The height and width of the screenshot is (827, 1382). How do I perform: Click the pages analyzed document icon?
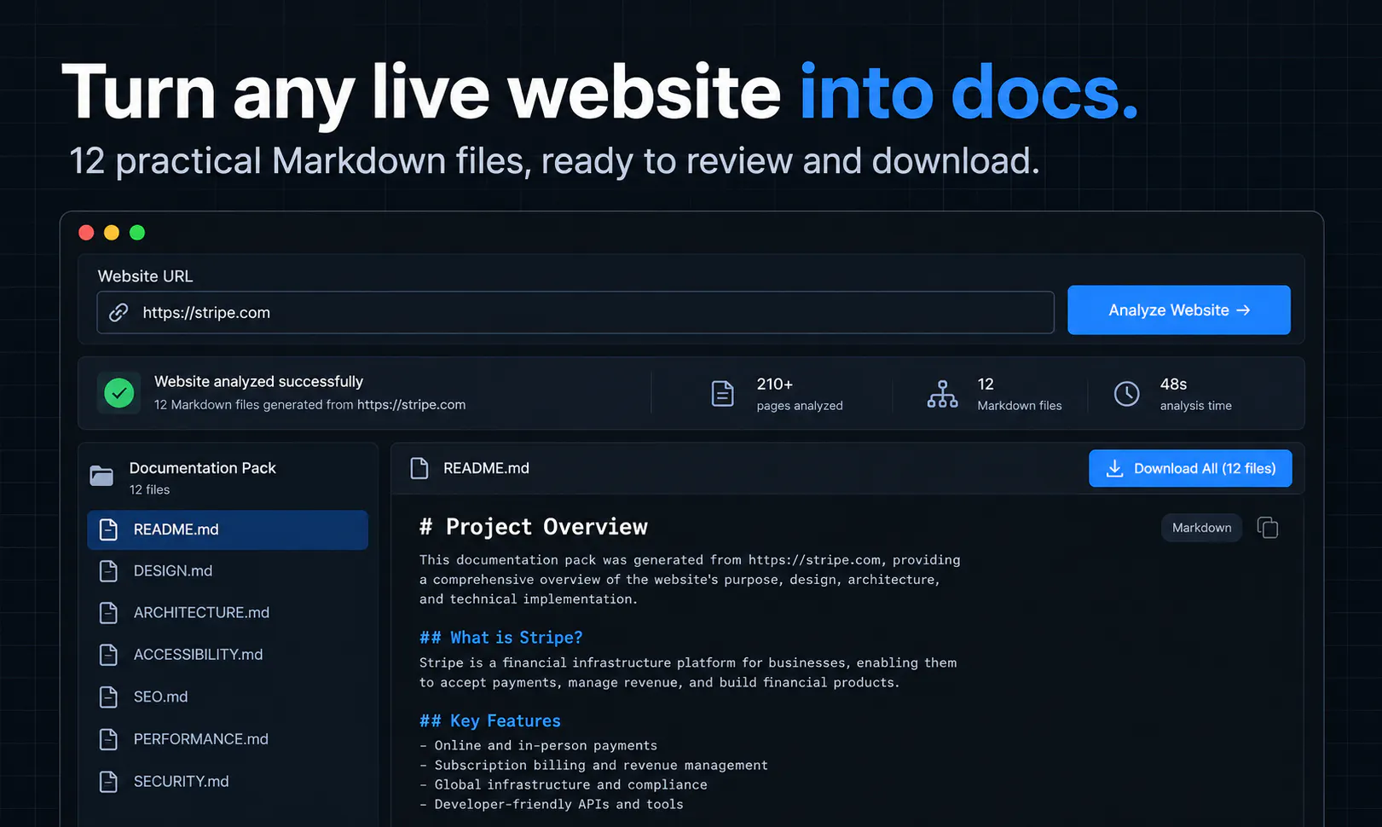pos(722,393)
